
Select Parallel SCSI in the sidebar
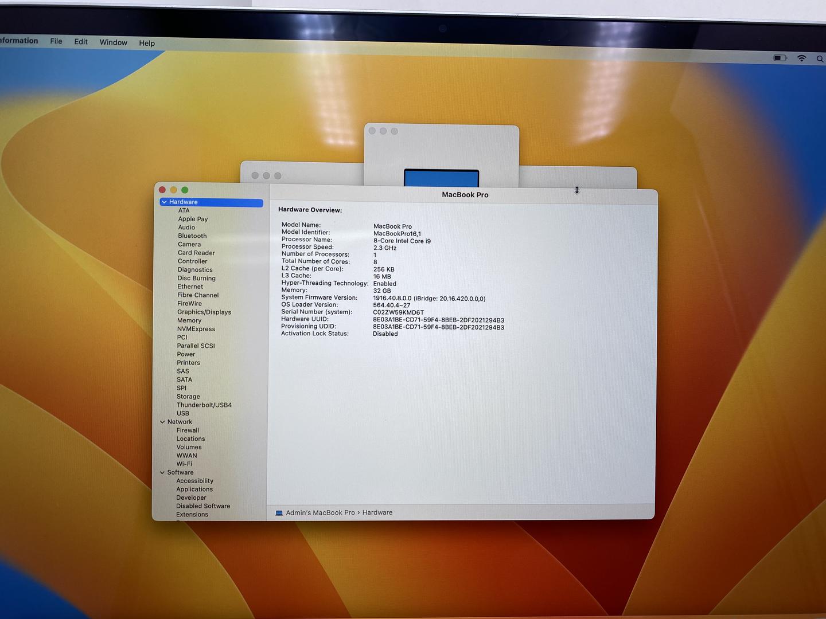[196, 346]
